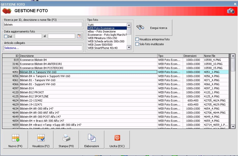Click the Nuovo (F4) grid-plus icon

(16, 138)
